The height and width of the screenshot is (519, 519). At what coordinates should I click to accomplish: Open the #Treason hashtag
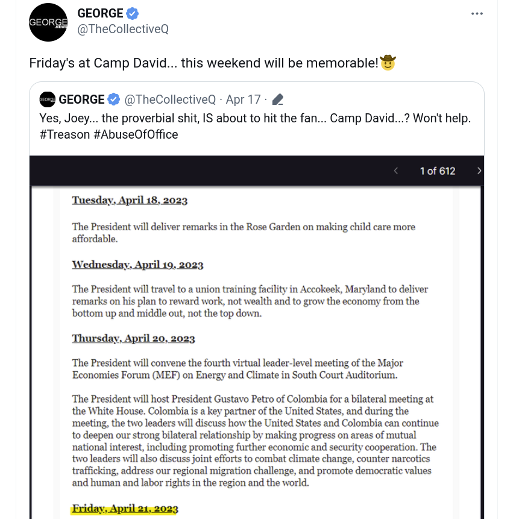[x=64, y=134]
